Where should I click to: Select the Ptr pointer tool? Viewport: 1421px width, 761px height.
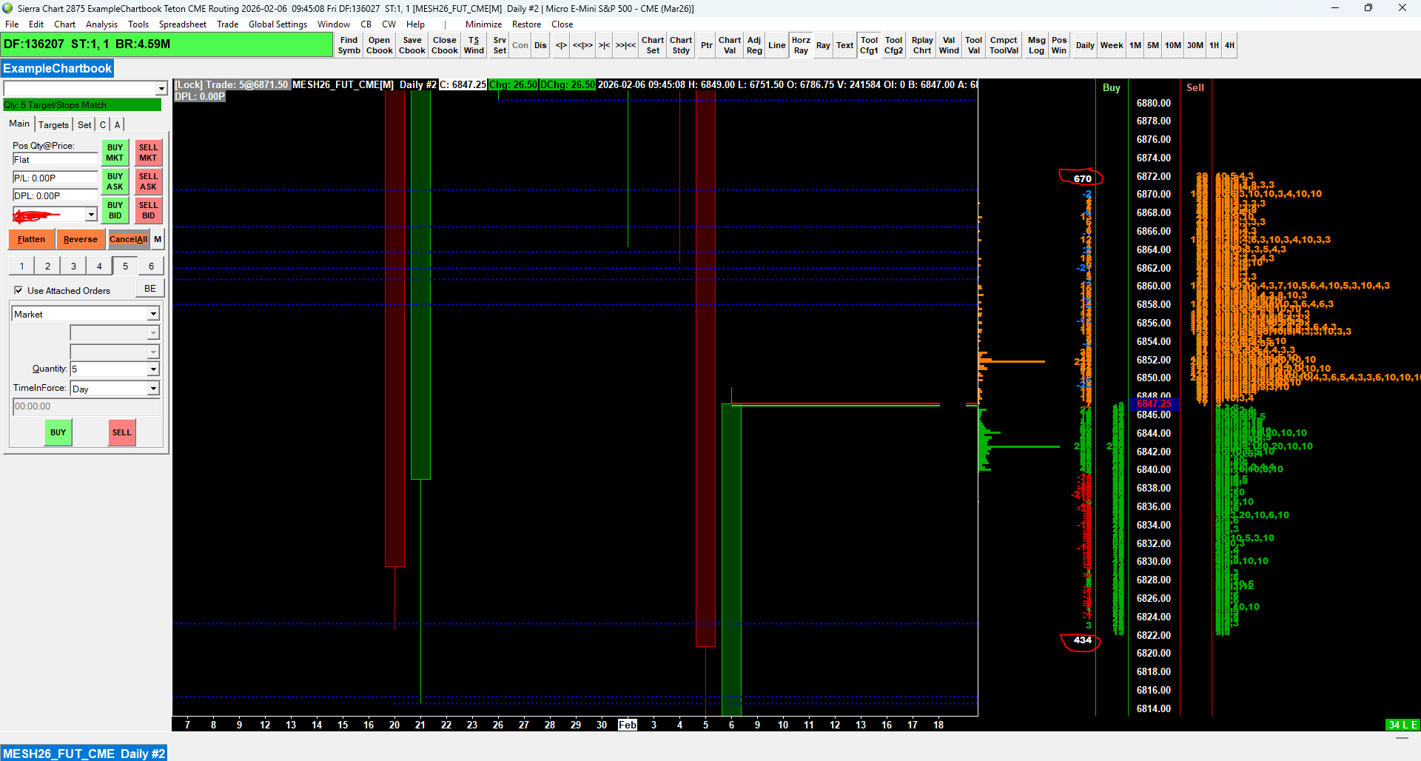(707, 45)
